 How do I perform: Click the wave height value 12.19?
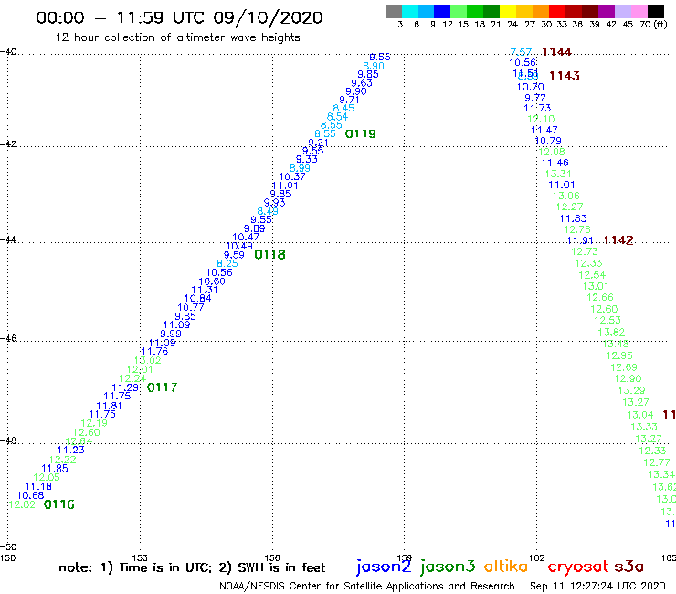94,424
